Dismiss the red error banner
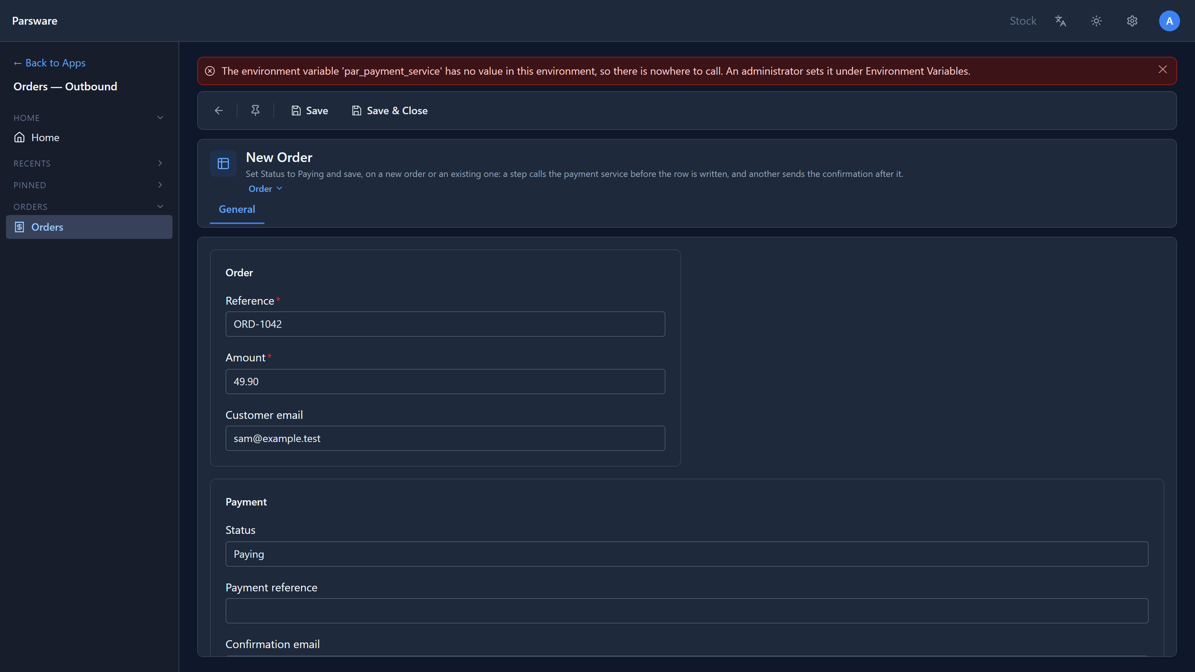The width and height of the screenshot is (1195, 672). coord(1163,69)
